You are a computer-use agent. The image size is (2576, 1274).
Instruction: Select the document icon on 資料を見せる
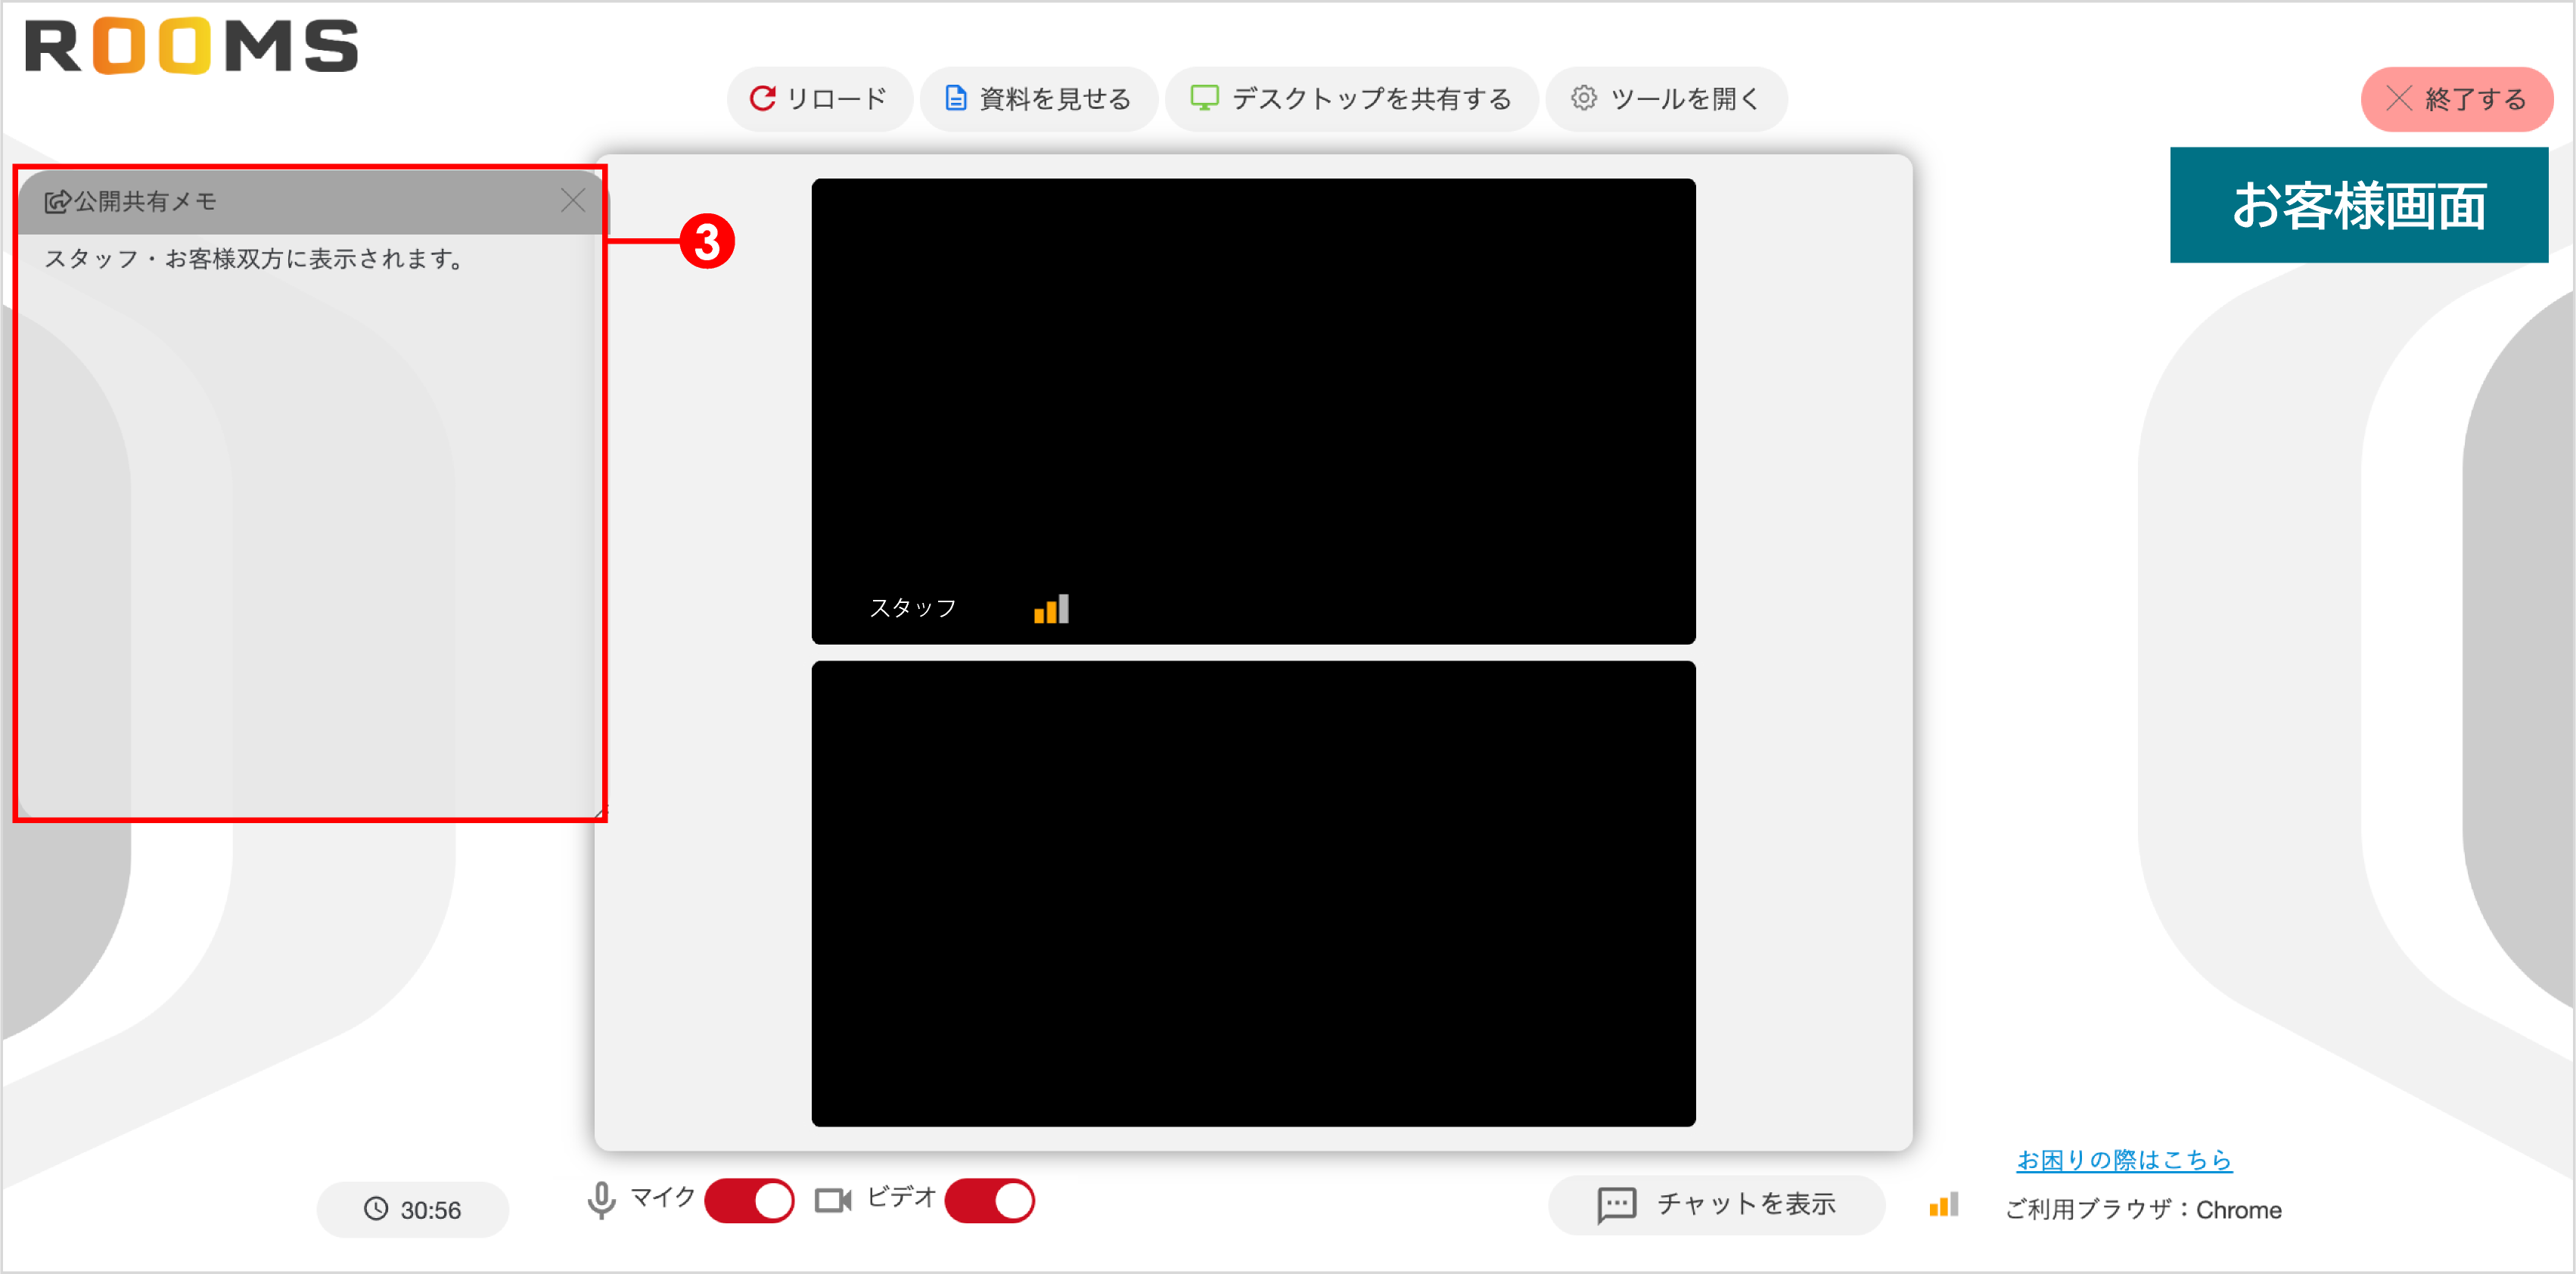(x=955, y=98)
